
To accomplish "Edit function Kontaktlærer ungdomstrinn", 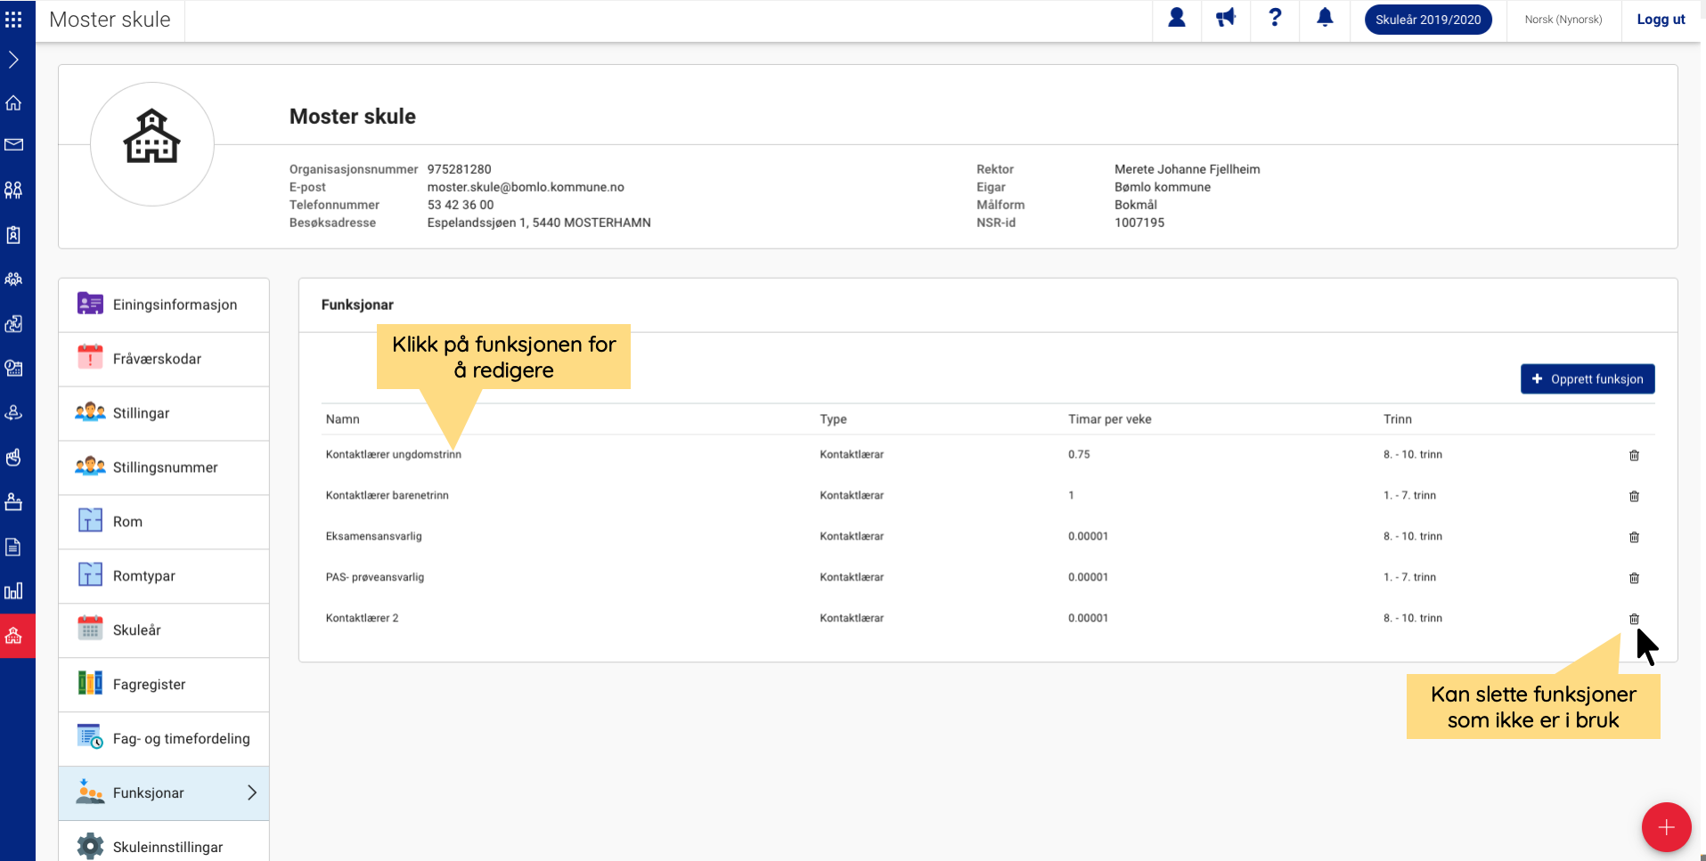I will click(393, 454).
